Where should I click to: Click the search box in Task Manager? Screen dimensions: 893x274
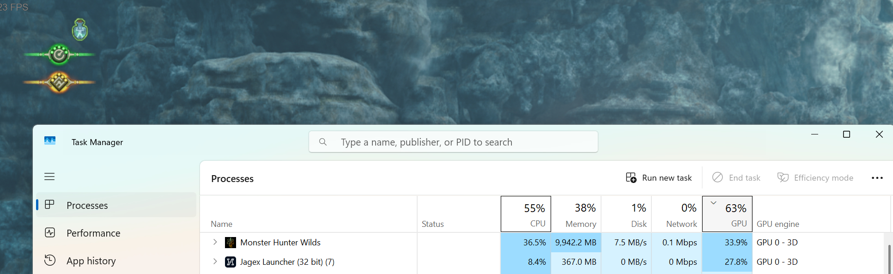pyautogui.click(x=462, y=142)
